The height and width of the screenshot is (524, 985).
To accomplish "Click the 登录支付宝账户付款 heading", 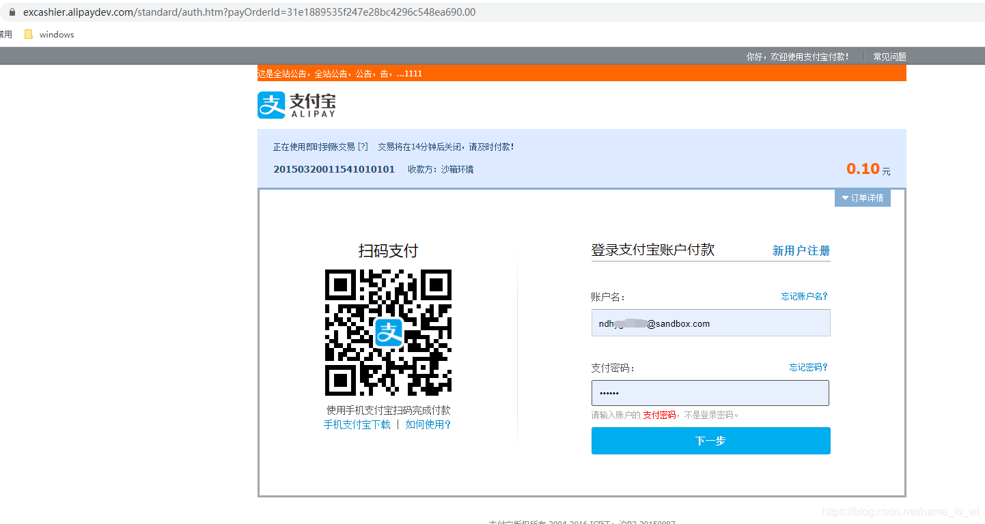I will pos(652,250).
